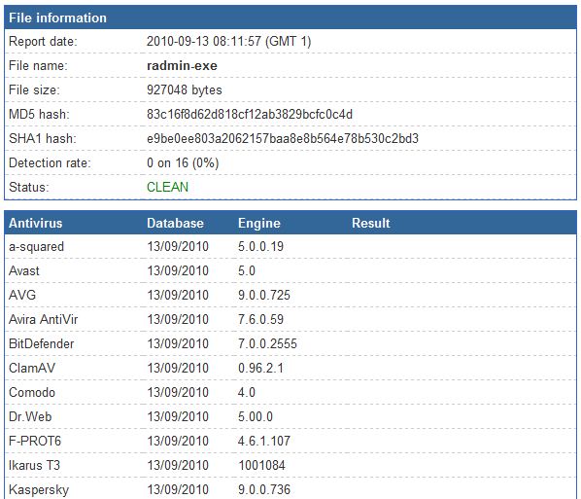This screenshot has height=499, width=581.
Task: Select the BitDefender row name
Action: coord(42,343)
